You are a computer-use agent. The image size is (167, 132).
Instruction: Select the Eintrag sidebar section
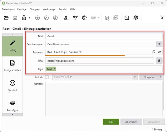tap(12, 46)
